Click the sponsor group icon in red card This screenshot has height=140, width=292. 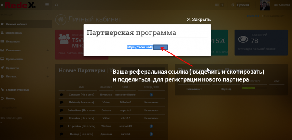pyautogui.click(x=64, y=39)
